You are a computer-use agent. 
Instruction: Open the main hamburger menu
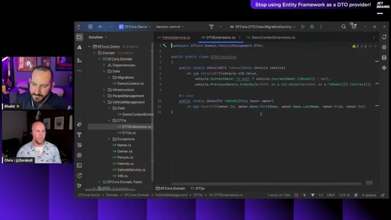tap(90, 26)
